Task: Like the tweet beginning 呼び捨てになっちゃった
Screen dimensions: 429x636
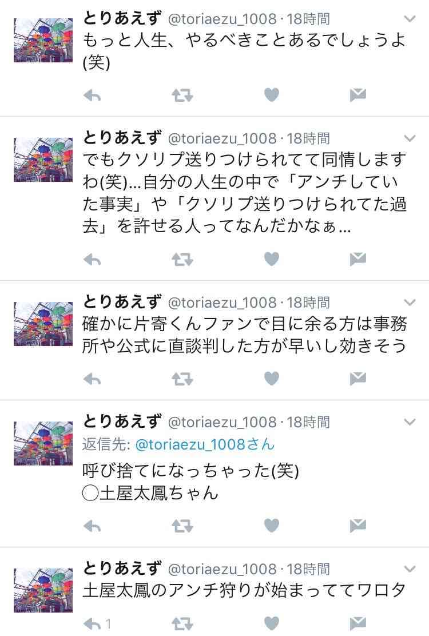Action: tap(272, 526)
